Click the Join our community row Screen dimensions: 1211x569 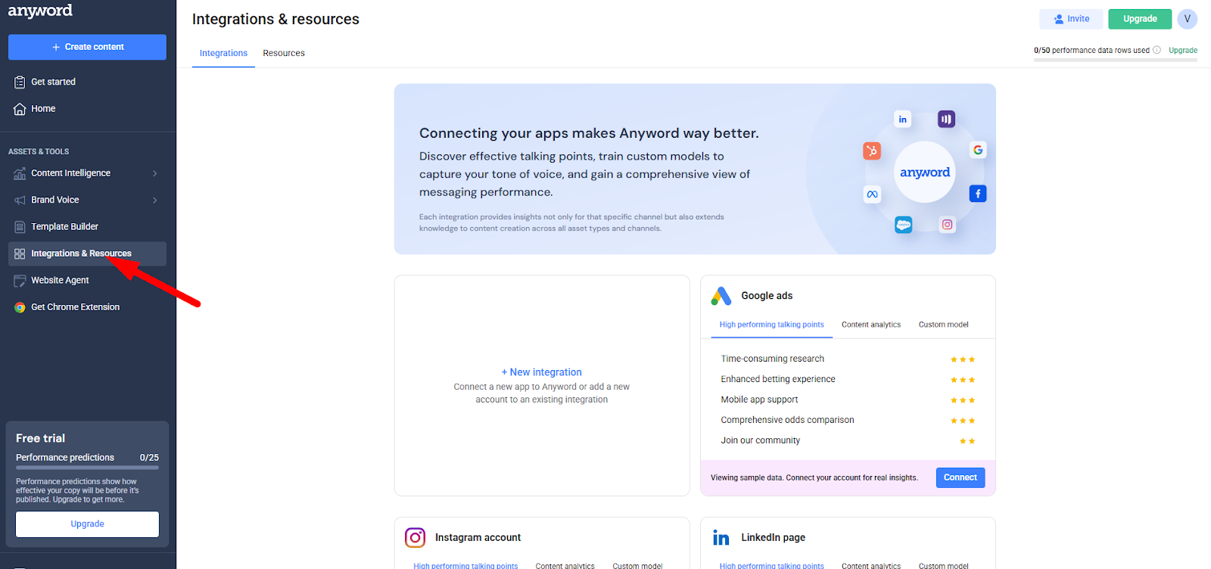[x=848, y=441]
